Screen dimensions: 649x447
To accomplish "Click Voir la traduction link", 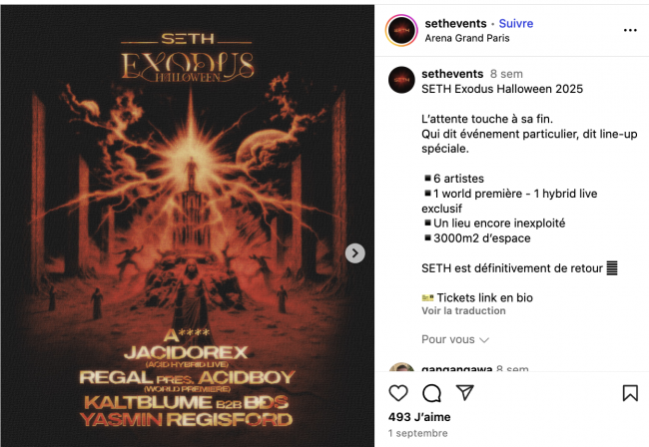I will (463, 311).
